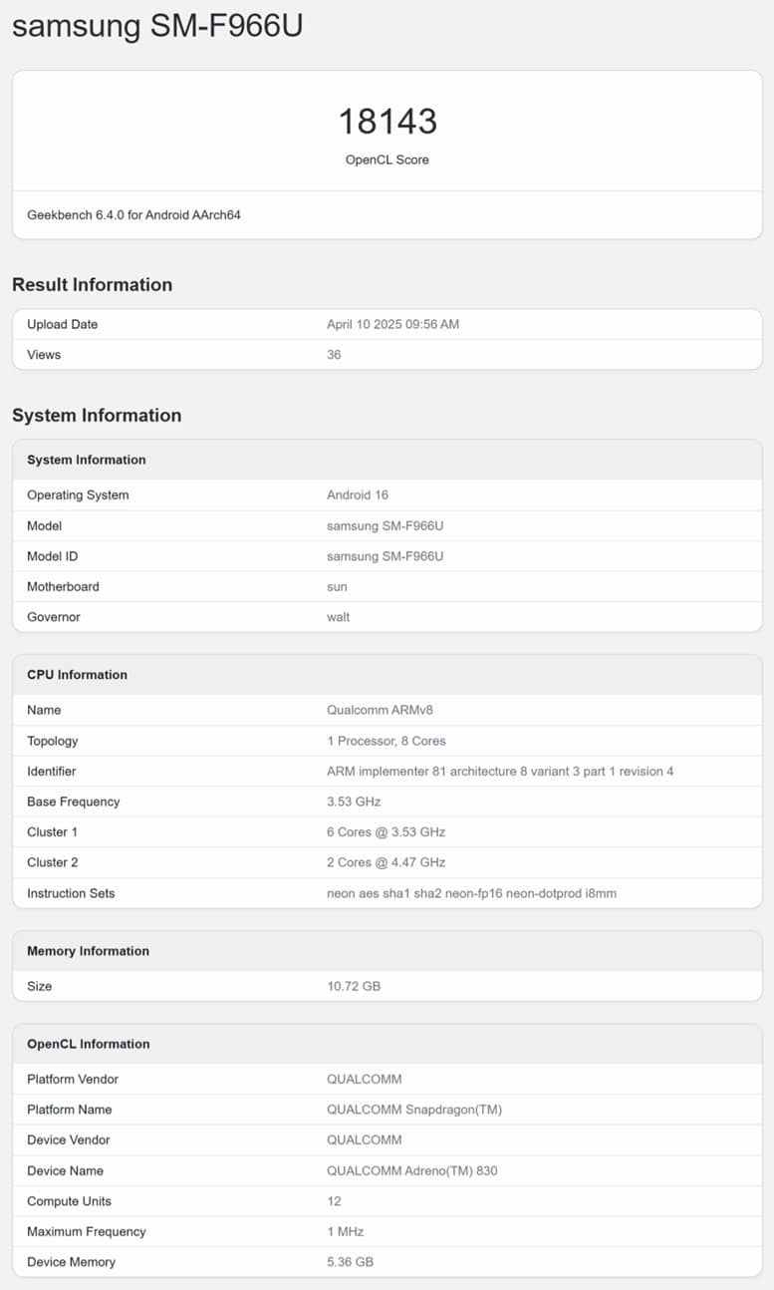Select the motherboard value sun
Screen dimensions: 774x1290
point(337,586)
